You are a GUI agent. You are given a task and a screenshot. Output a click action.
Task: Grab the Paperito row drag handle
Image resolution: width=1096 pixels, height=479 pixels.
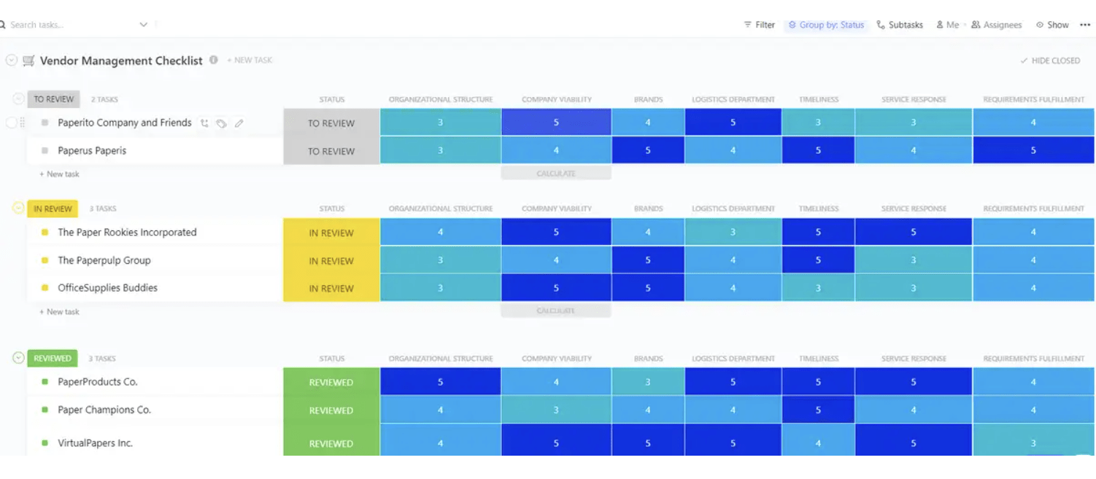(x=23, y=122)
